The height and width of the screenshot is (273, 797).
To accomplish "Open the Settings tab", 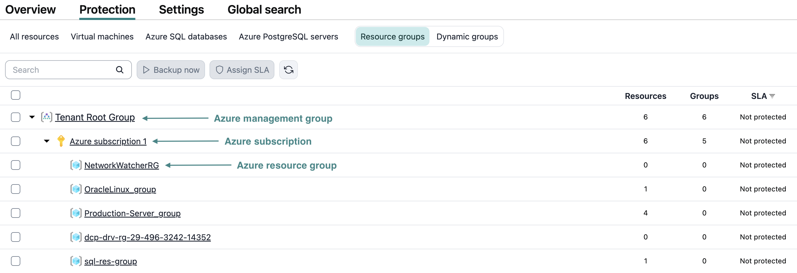I will (x=181, y=10).
